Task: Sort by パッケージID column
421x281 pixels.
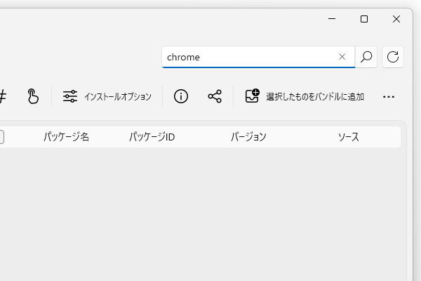Action: click(x=152, y=137)
